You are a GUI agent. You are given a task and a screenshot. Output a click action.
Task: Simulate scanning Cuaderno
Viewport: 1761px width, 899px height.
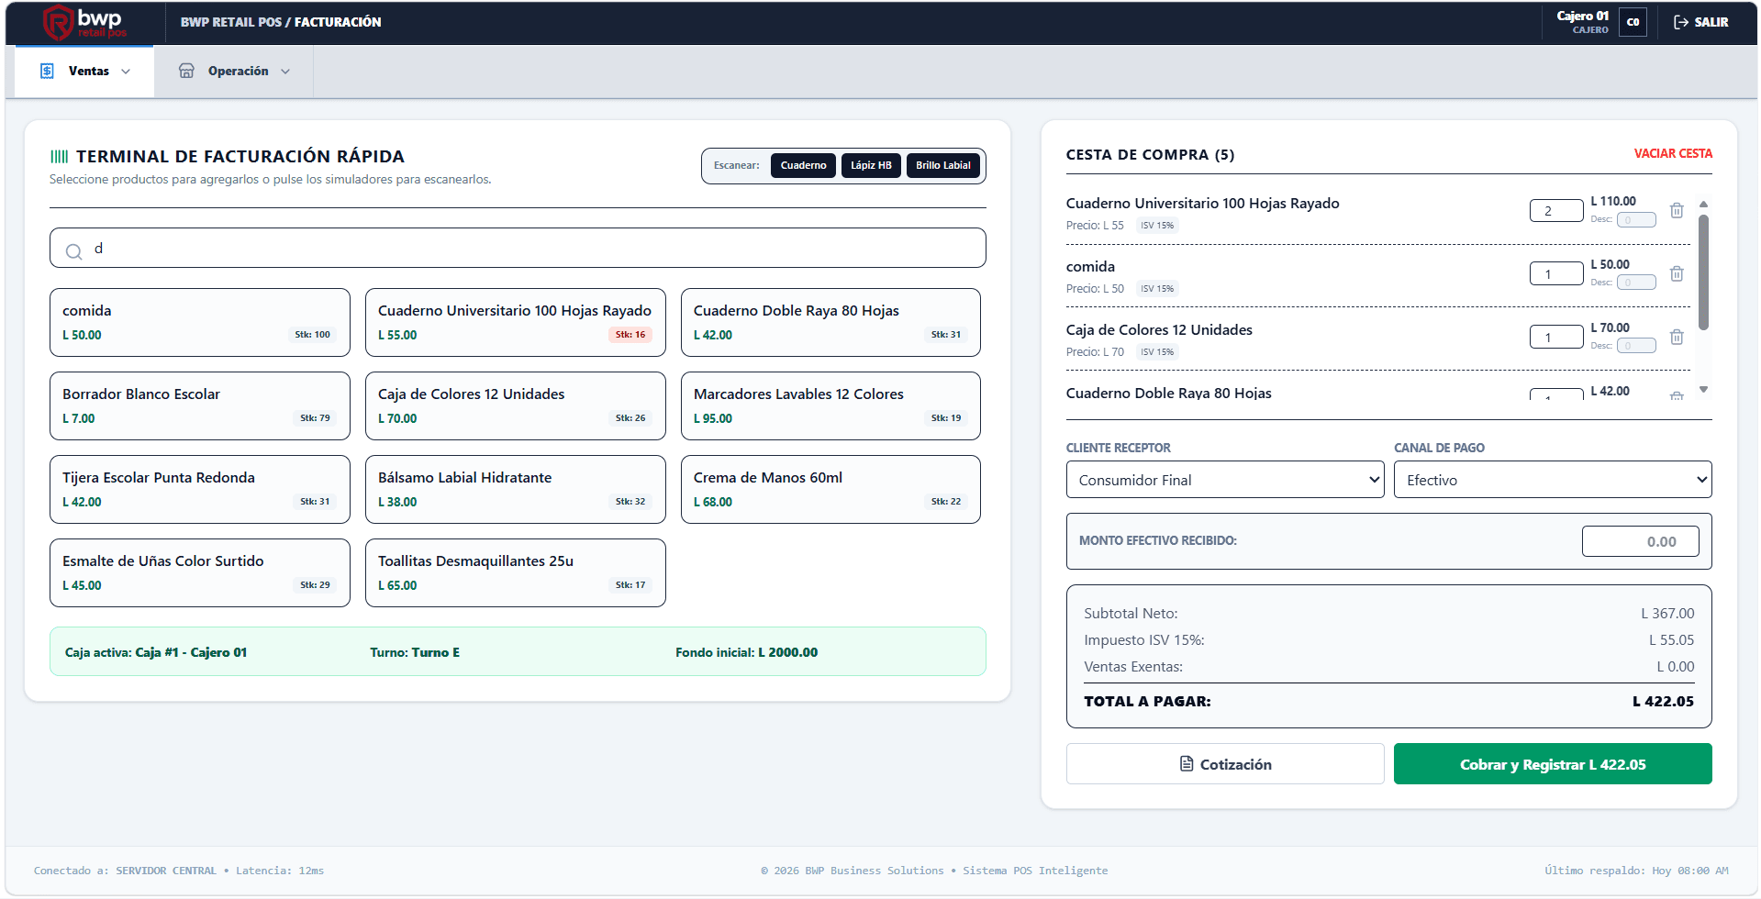803,165
